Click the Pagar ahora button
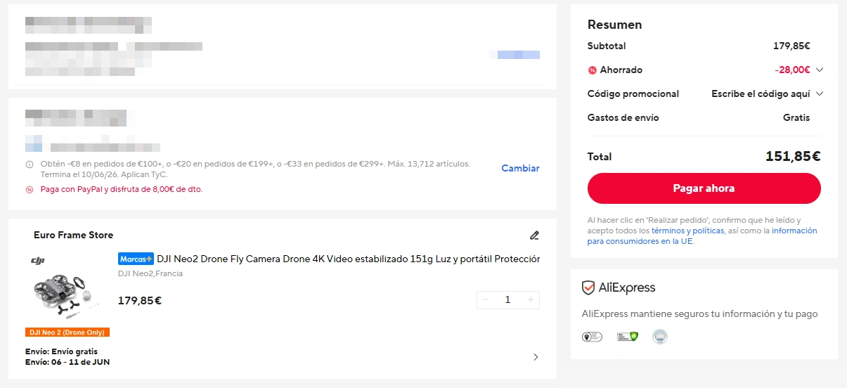The image size is (847, 388). click(704, 188)
